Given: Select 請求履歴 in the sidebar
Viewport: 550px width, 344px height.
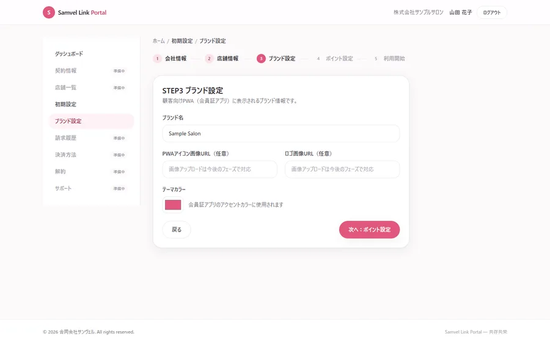Looking at the screenshot, I should tap(91, 138).
